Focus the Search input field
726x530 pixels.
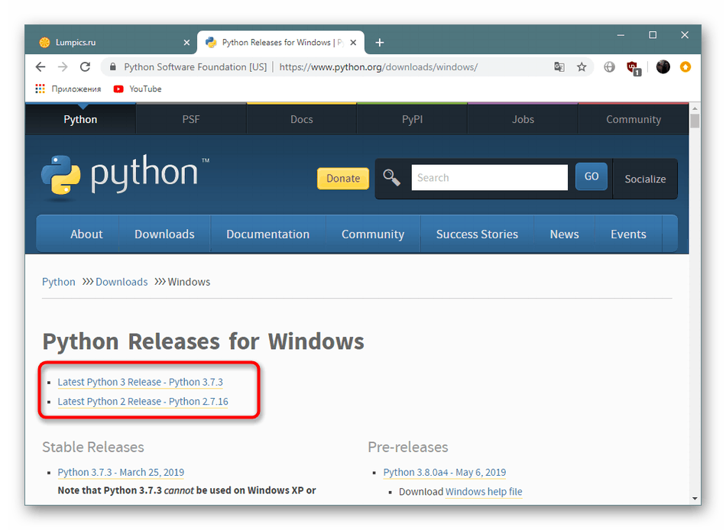(x=489, y=177)
